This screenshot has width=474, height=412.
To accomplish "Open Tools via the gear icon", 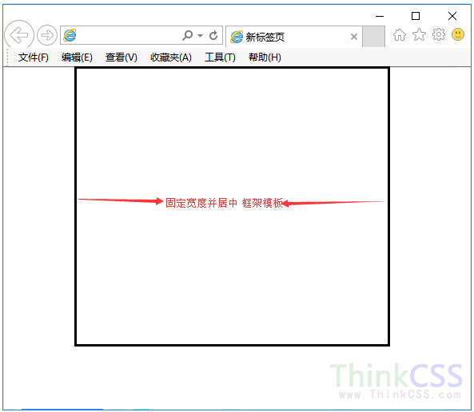I will coord(439,34).
